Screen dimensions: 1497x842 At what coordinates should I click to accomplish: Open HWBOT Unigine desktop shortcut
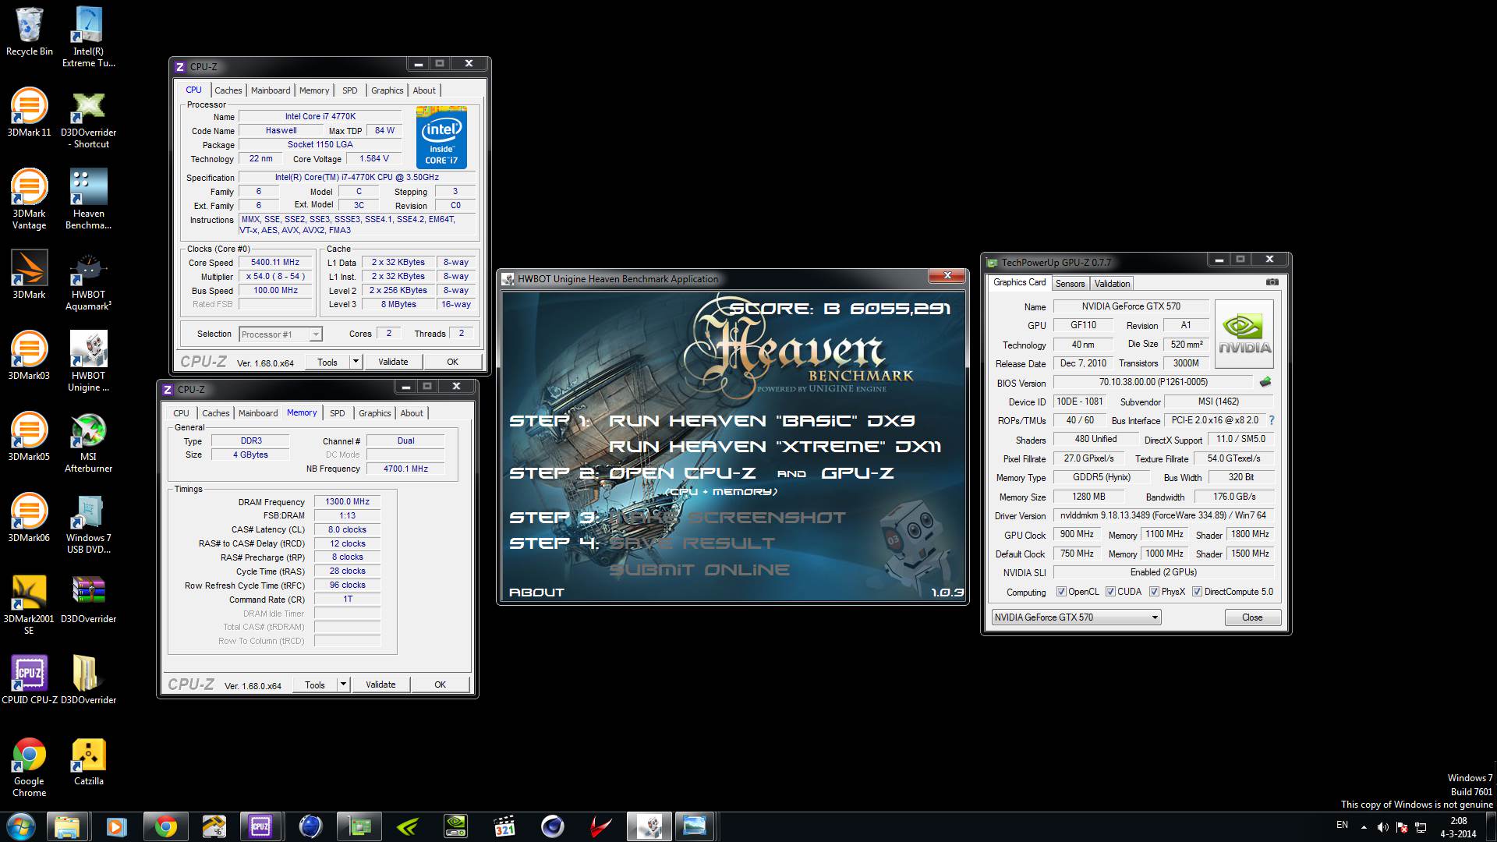(x=88, y=362)
